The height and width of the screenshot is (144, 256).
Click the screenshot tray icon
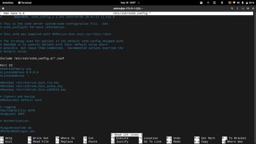click(214, 3)
